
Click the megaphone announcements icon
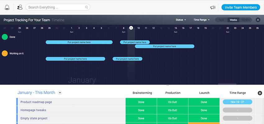coord(213,7)
